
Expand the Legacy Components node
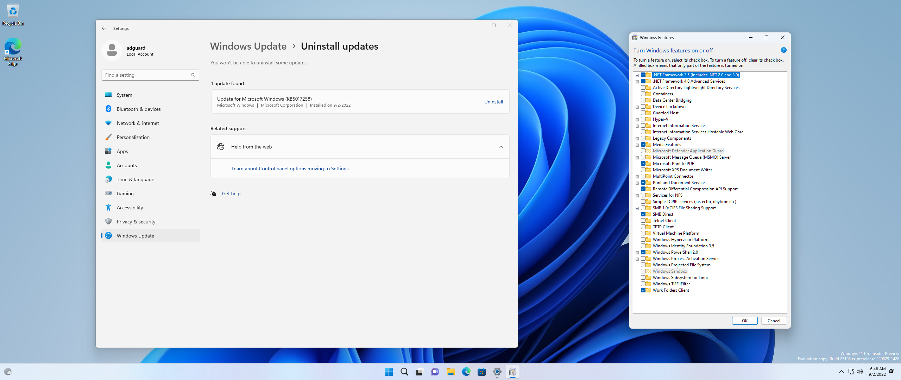pyautogui.click(x=637, y=139)
